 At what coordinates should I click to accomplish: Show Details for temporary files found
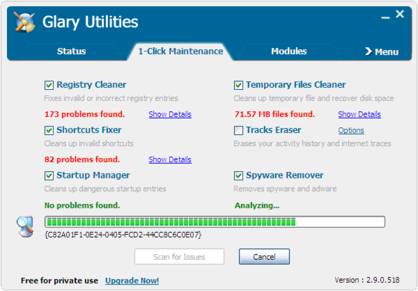[x=359, y=114]
